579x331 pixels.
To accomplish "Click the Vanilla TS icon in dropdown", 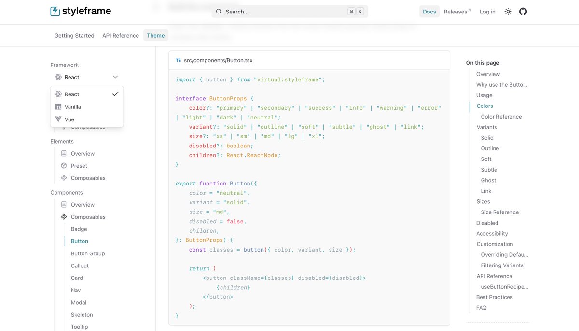I will coord(58,107).
